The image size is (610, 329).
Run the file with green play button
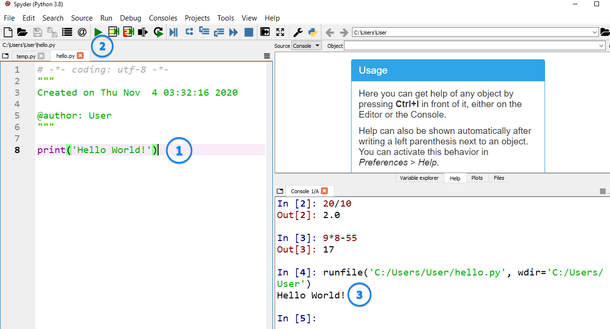[x=98, y=32]
